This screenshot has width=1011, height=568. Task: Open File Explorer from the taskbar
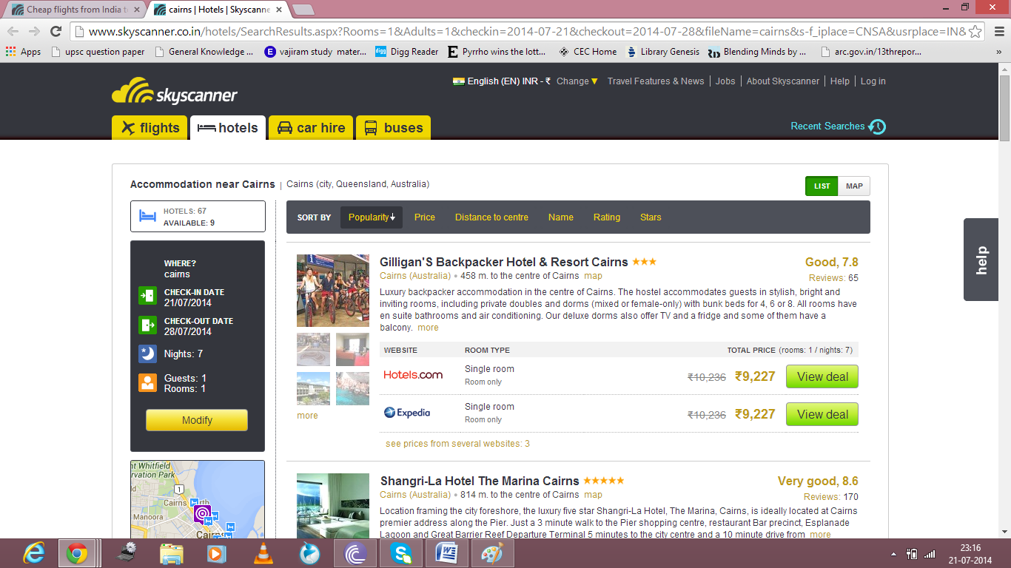(172, 553)
